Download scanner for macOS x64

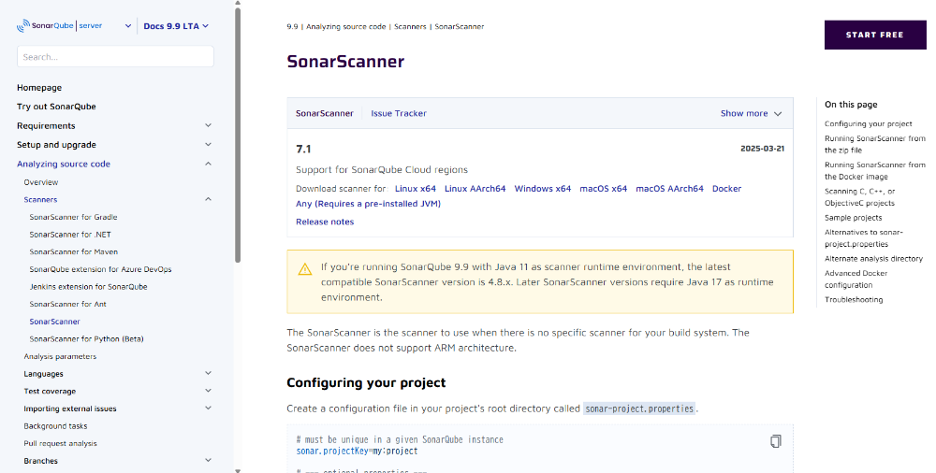click(x=604, y=189)
